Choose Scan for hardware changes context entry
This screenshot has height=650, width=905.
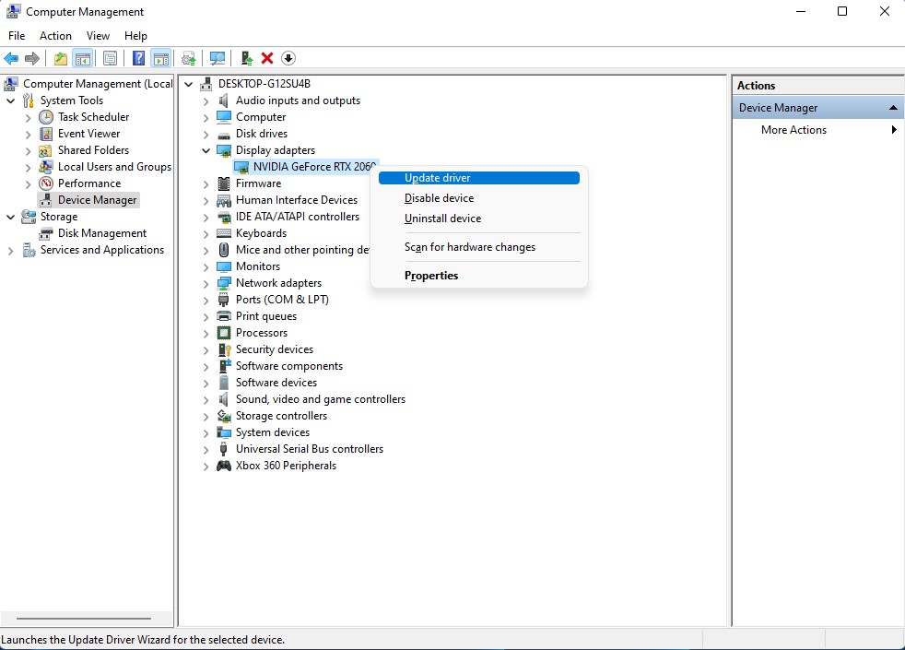click(x=479, y=247)
